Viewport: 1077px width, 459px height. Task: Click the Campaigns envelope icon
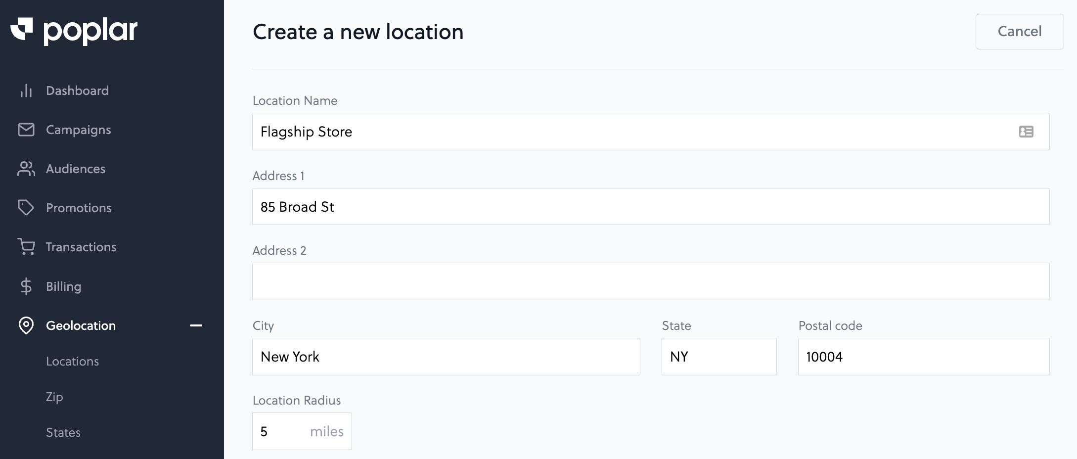coord(26,130)
